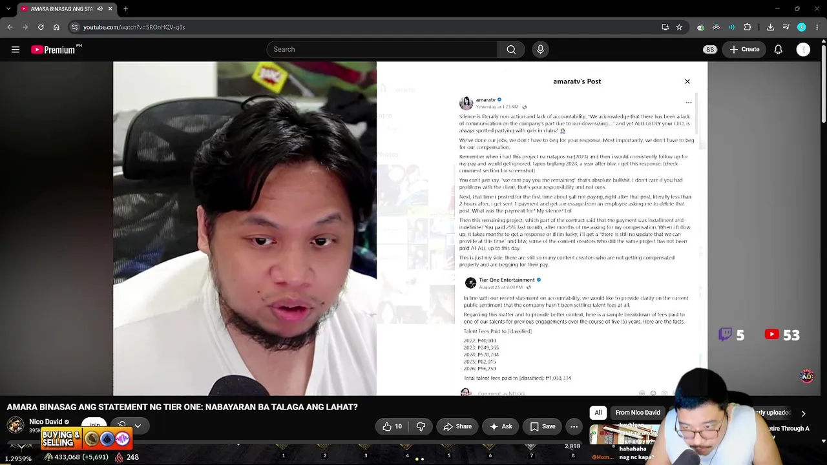Screen dimensions: 827x465
Task: Open the media controls playlist icon
Action: pyautogui.click(x=786, y=27)
